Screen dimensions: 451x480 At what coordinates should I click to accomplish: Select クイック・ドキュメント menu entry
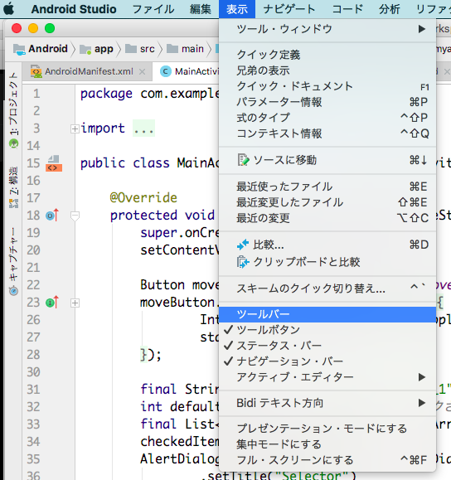click(x=327, y=86)
